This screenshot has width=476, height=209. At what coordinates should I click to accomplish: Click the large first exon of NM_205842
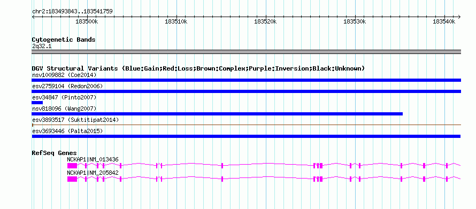(x=72, y=179)
